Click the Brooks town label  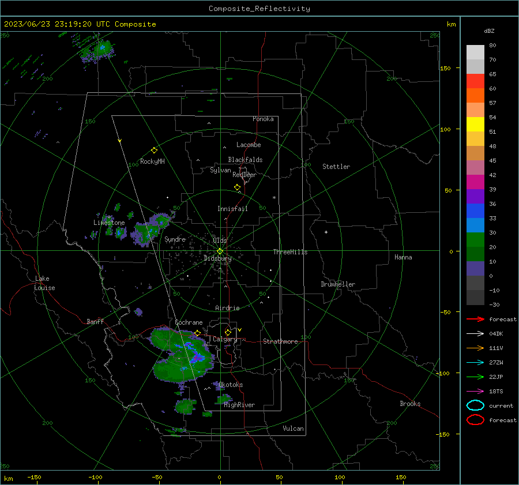(x=410, y=404)
